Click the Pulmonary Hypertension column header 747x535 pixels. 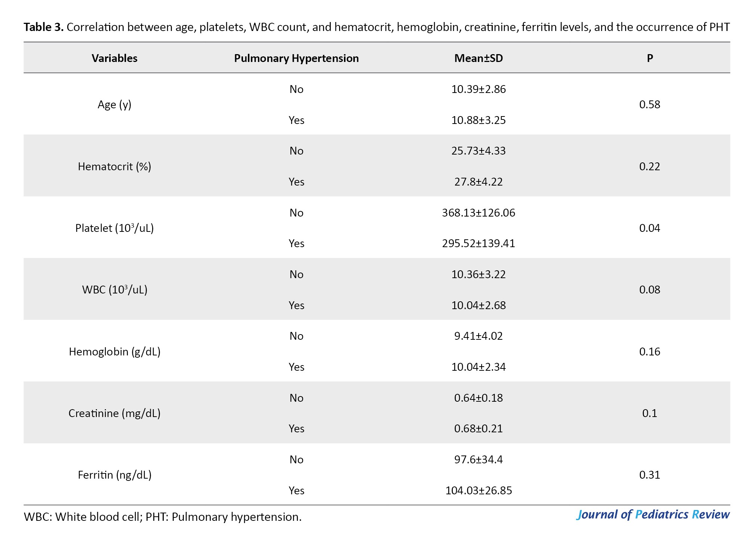pyautogui.click(x=296, y=58)
